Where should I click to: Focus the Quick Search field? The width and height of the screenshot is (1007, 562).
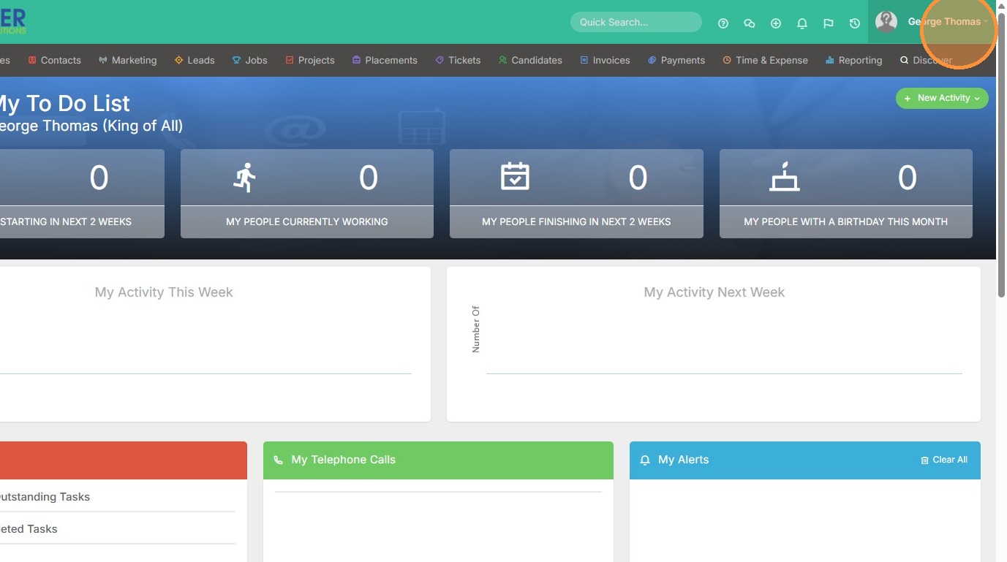[636, 22]
